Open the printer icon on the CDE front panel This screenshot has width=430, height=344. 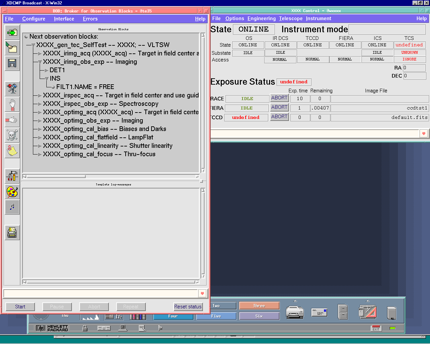[295, 312]
